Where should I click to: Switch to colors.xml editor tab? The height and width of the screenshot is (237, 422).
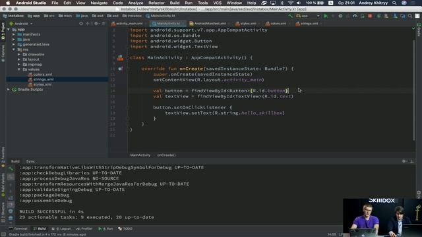coord(278,24)
